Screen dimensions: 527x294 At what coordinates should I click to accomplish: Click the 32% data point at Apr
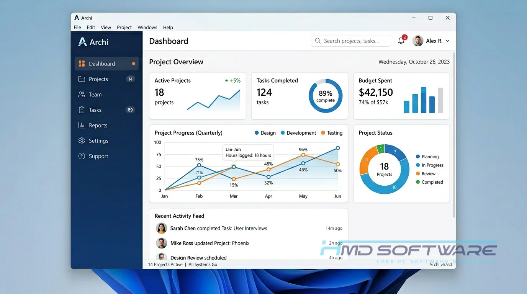click(268, 177)
